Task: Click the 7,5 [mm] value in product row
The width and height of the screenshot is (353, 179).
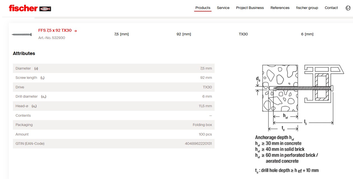Action: tap(121, 34)
